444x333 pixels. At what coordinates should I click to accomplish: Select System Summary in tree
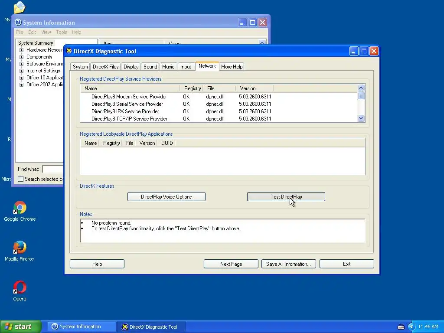(36, 43)
